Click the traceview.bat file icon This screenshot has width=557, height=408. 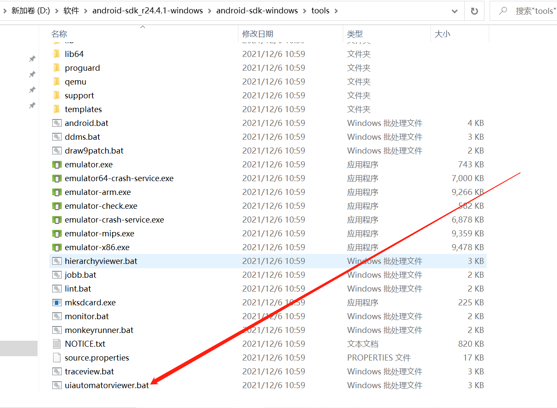[x=57, y=371]
